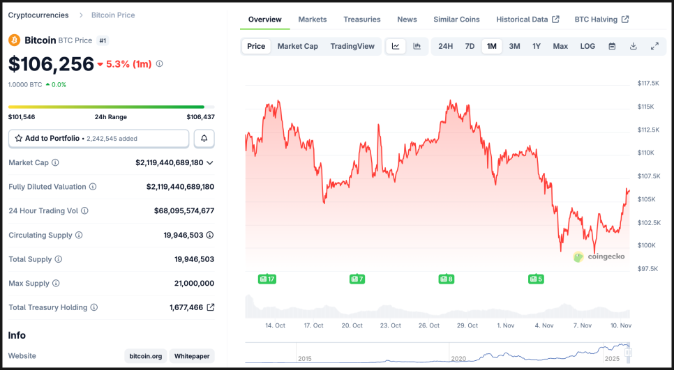Switch chart to Market Cap mode
674x370 pixels.
pos(297,47)
